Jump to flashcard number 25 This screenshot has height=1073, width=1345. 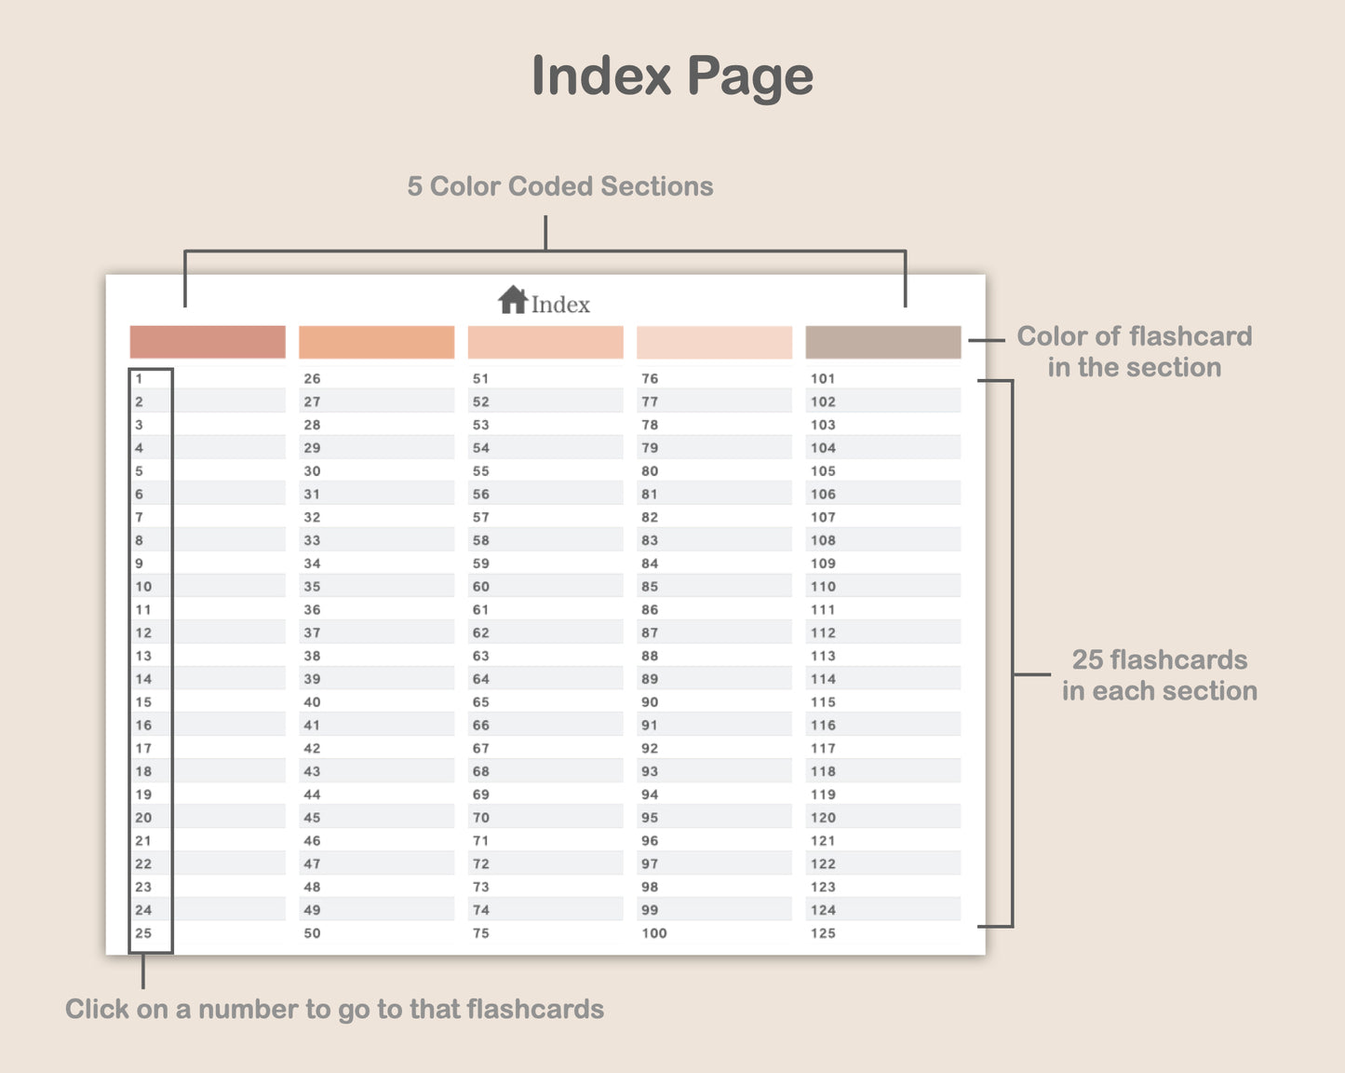(x=143, y=933)
